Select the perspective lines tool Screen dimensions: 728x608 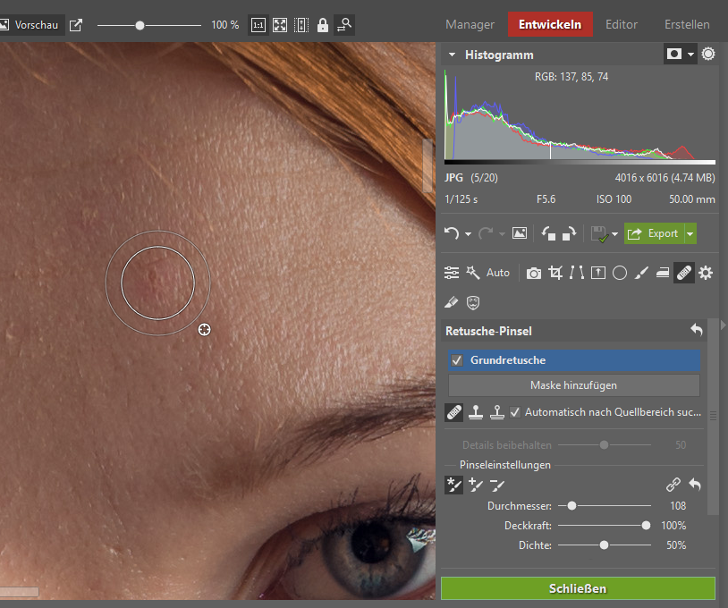(577, 273)
